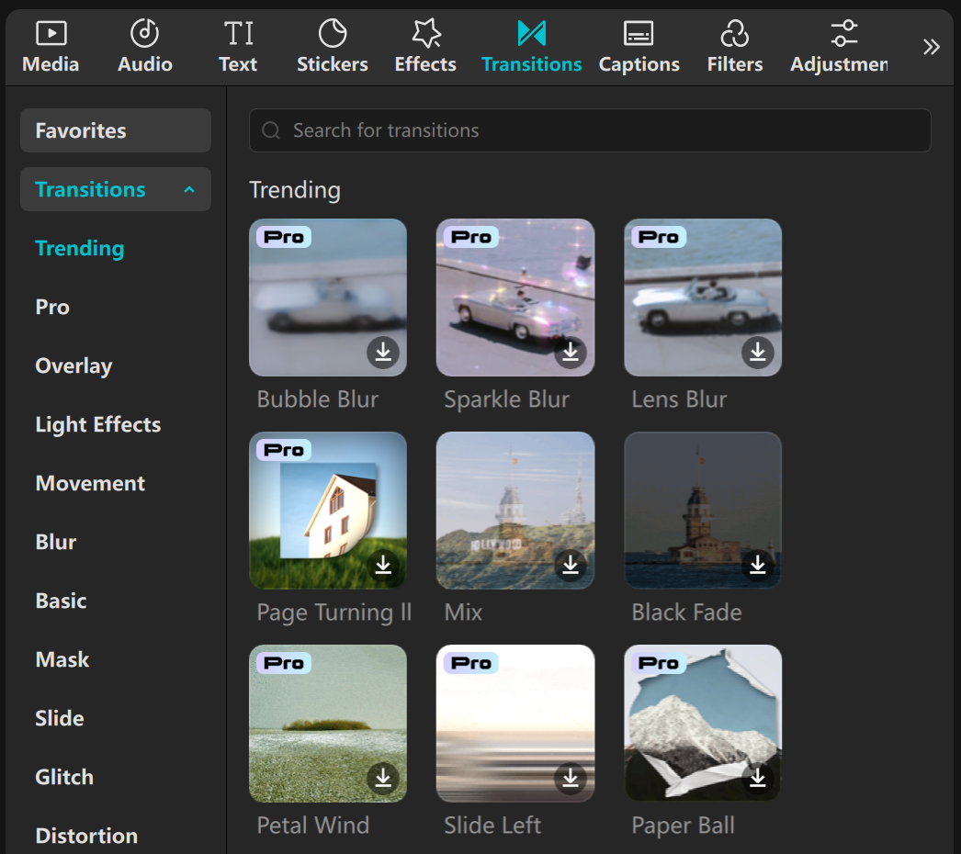Select the Basic category
The image size is (961, 854).
point(61,601)
